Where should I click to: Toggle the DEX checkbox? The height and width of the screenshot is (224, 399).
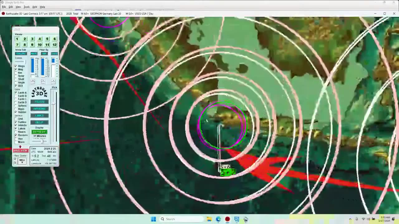[x=16, y=86]
